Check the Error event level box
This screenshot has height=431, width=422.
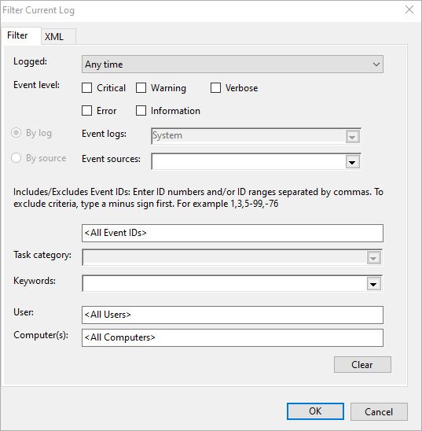coord(86,111)
